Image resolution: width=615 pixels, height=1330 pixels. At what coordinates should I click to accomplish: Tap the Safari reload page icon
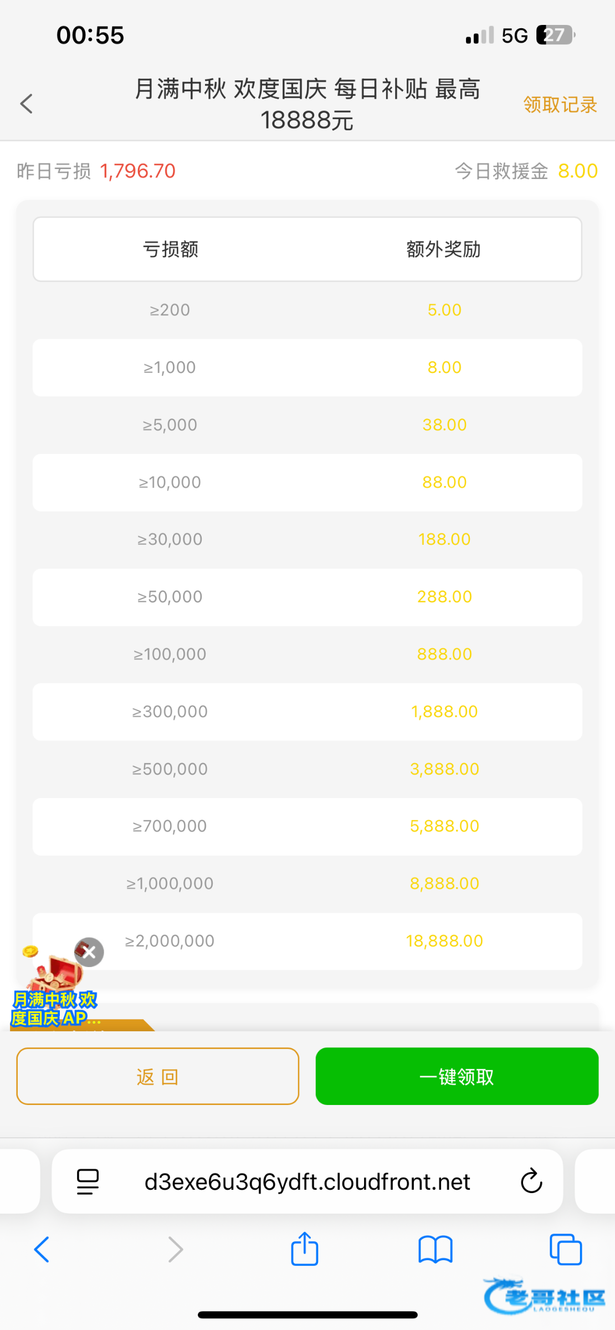531,1181
